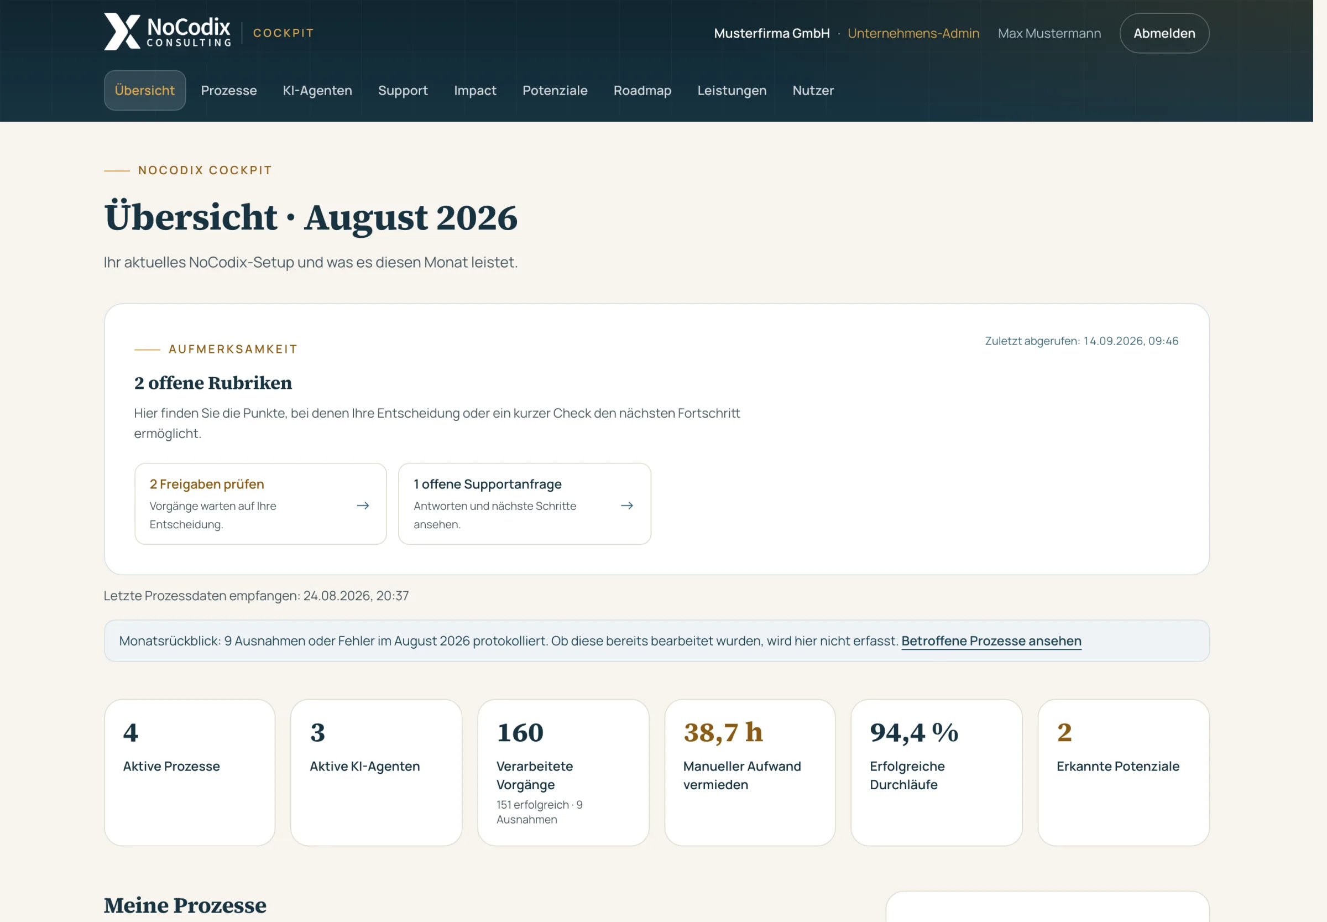The image size is (1327, 922).
Task: Click the Letzte Prozessdaten empfangen text
Action: 256,596
